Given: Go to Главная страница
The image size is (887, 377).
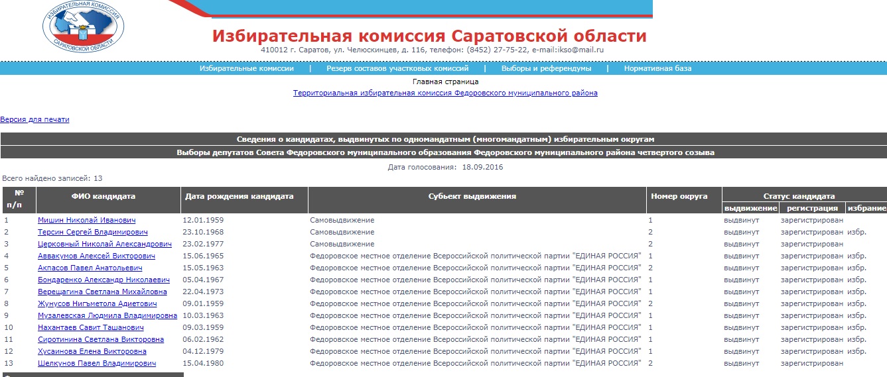Looking at the screenshot, I should click(445, 81).
